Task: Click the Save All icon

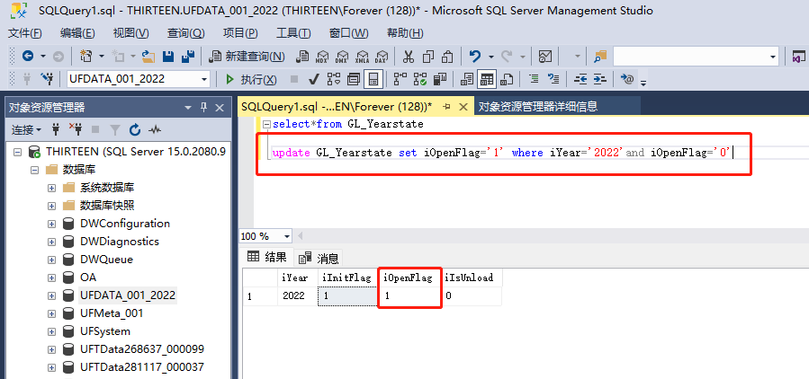Action: coord(188,56)
